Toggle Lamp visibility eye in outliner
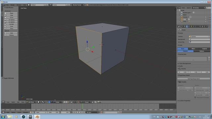The image size is (212, 119). click(x=206, y=21)
